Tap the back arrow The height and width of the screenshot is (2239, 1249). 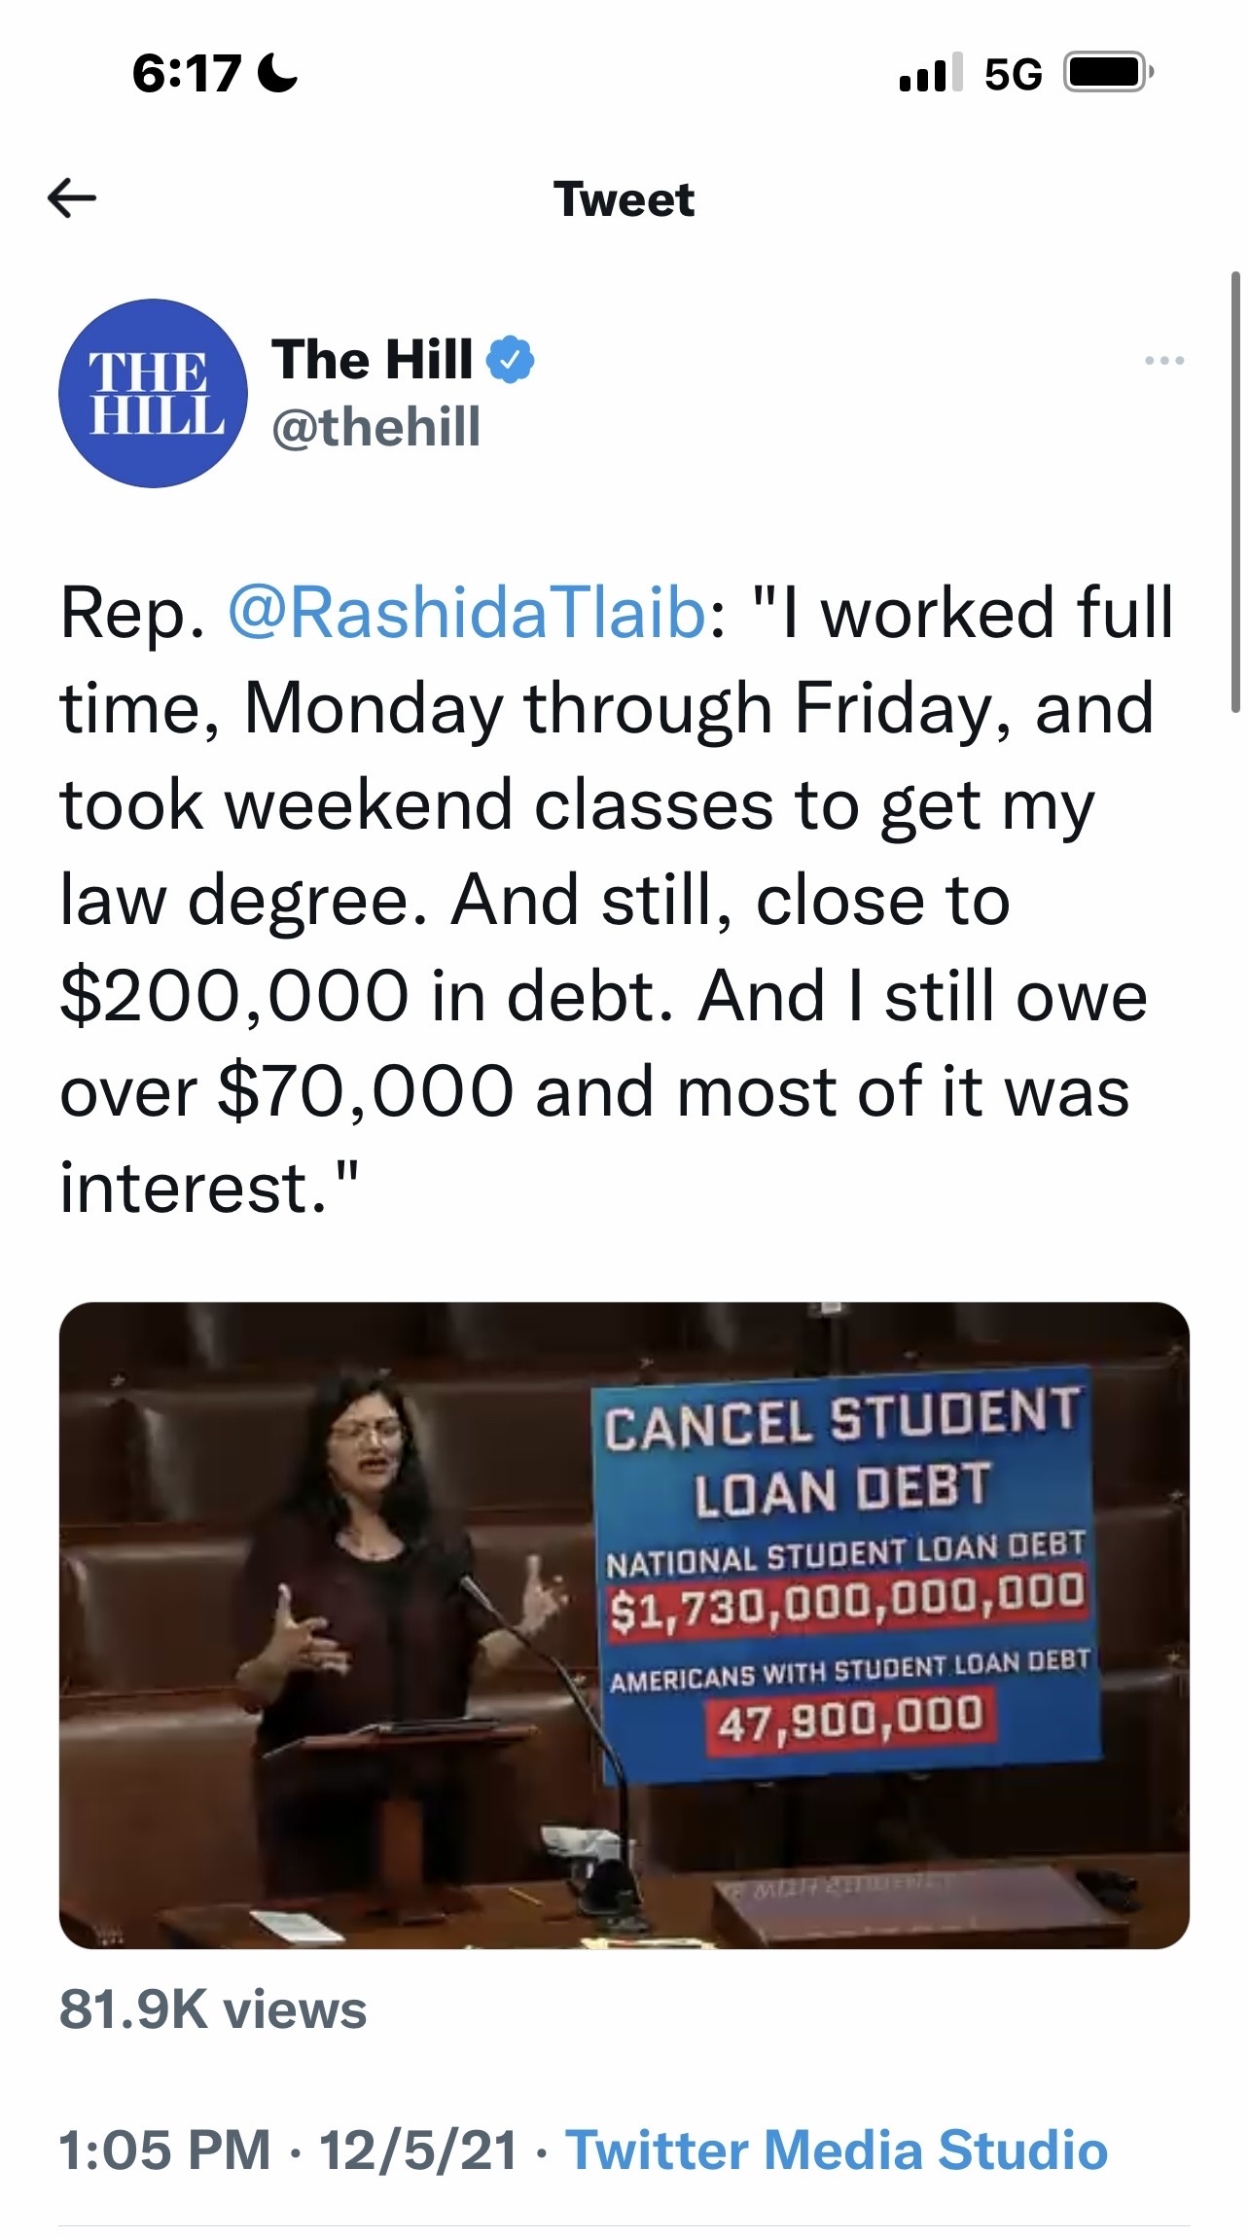point(72,198)
